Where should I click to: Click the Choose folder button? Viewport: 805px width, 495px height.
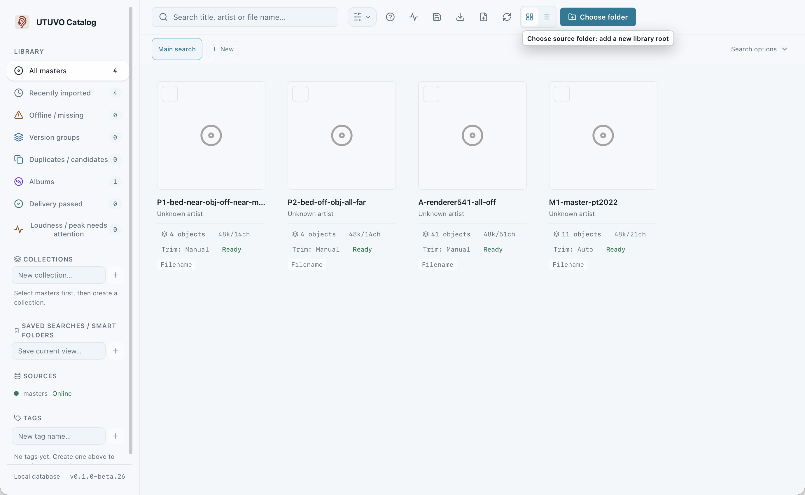[598, 17]
